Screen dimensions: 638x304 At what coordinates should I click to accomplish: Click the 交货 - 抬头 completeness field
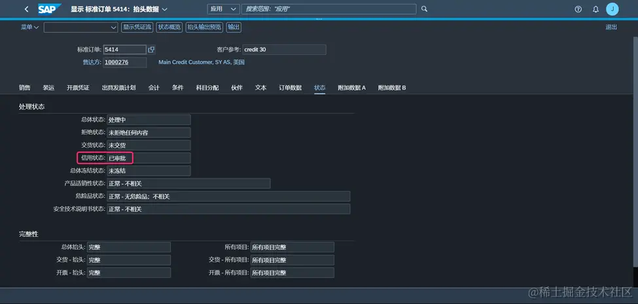click(x=128, y=260)
